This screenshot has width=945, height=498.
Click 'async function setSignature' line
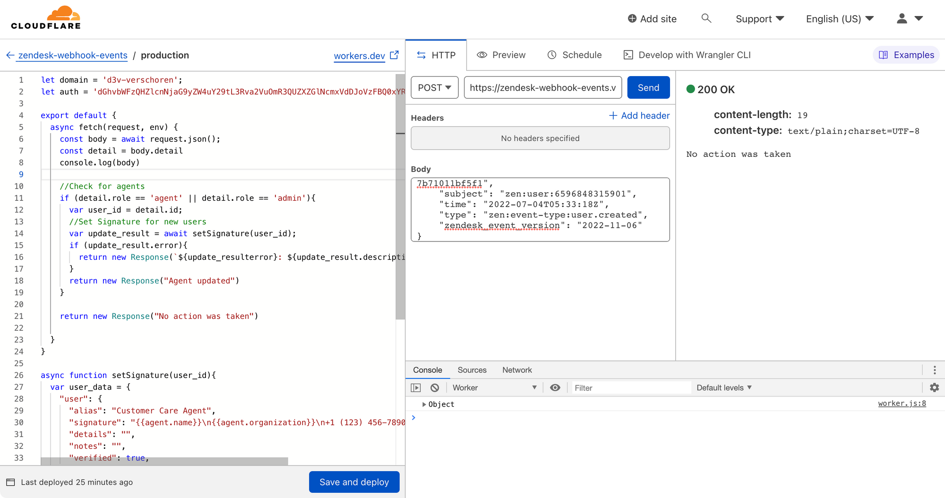pyautogui.click(x=128, y=375)
